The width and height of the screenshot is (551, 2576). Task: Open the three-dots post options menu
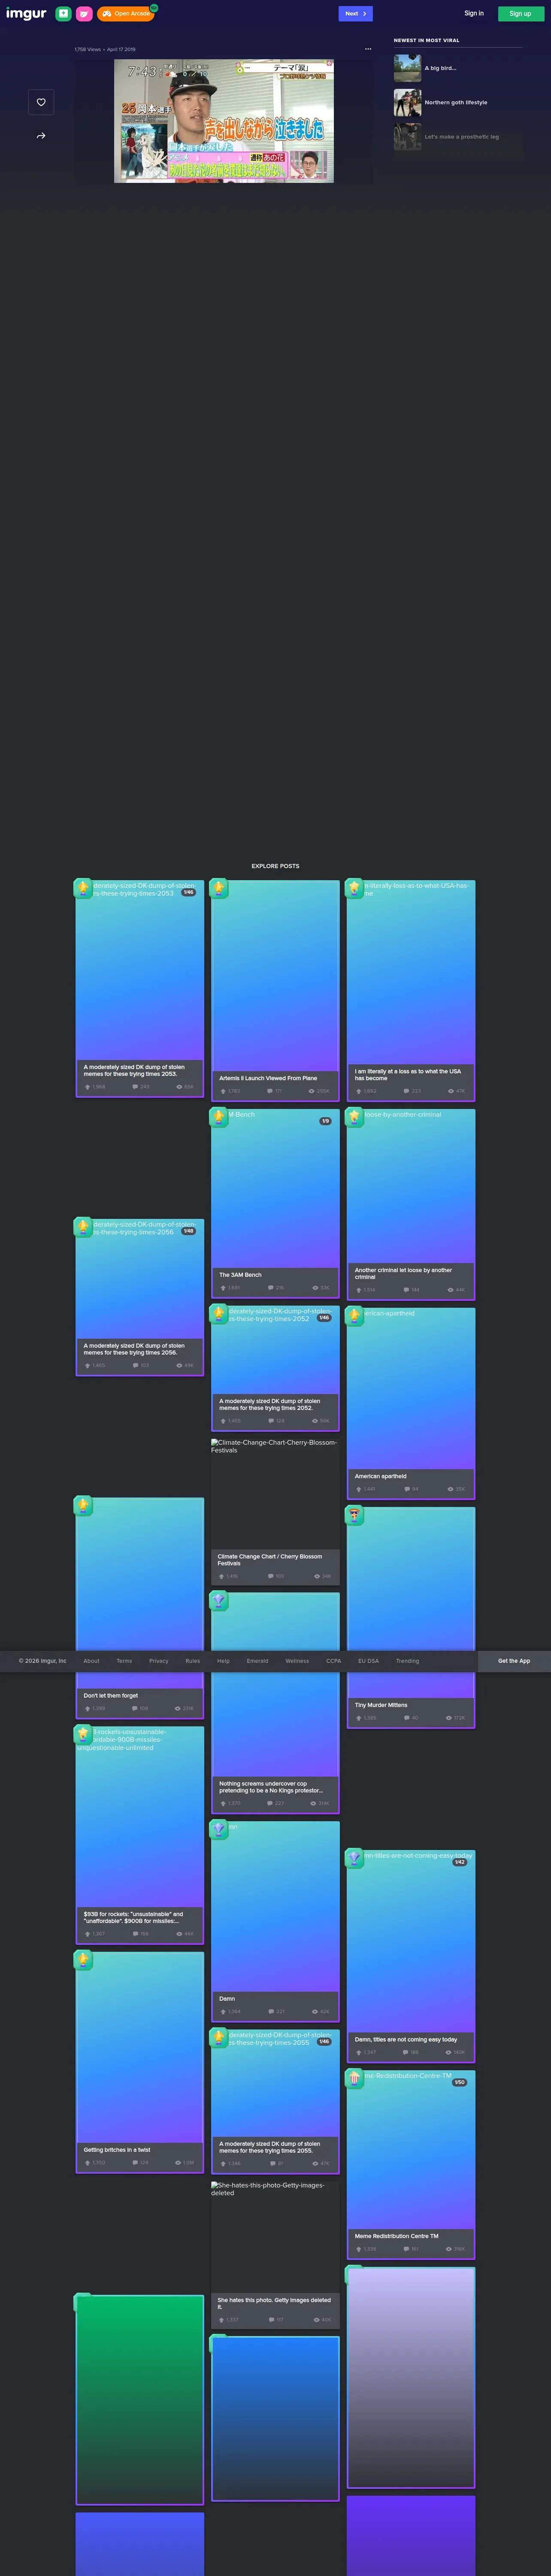click(368, 49)
